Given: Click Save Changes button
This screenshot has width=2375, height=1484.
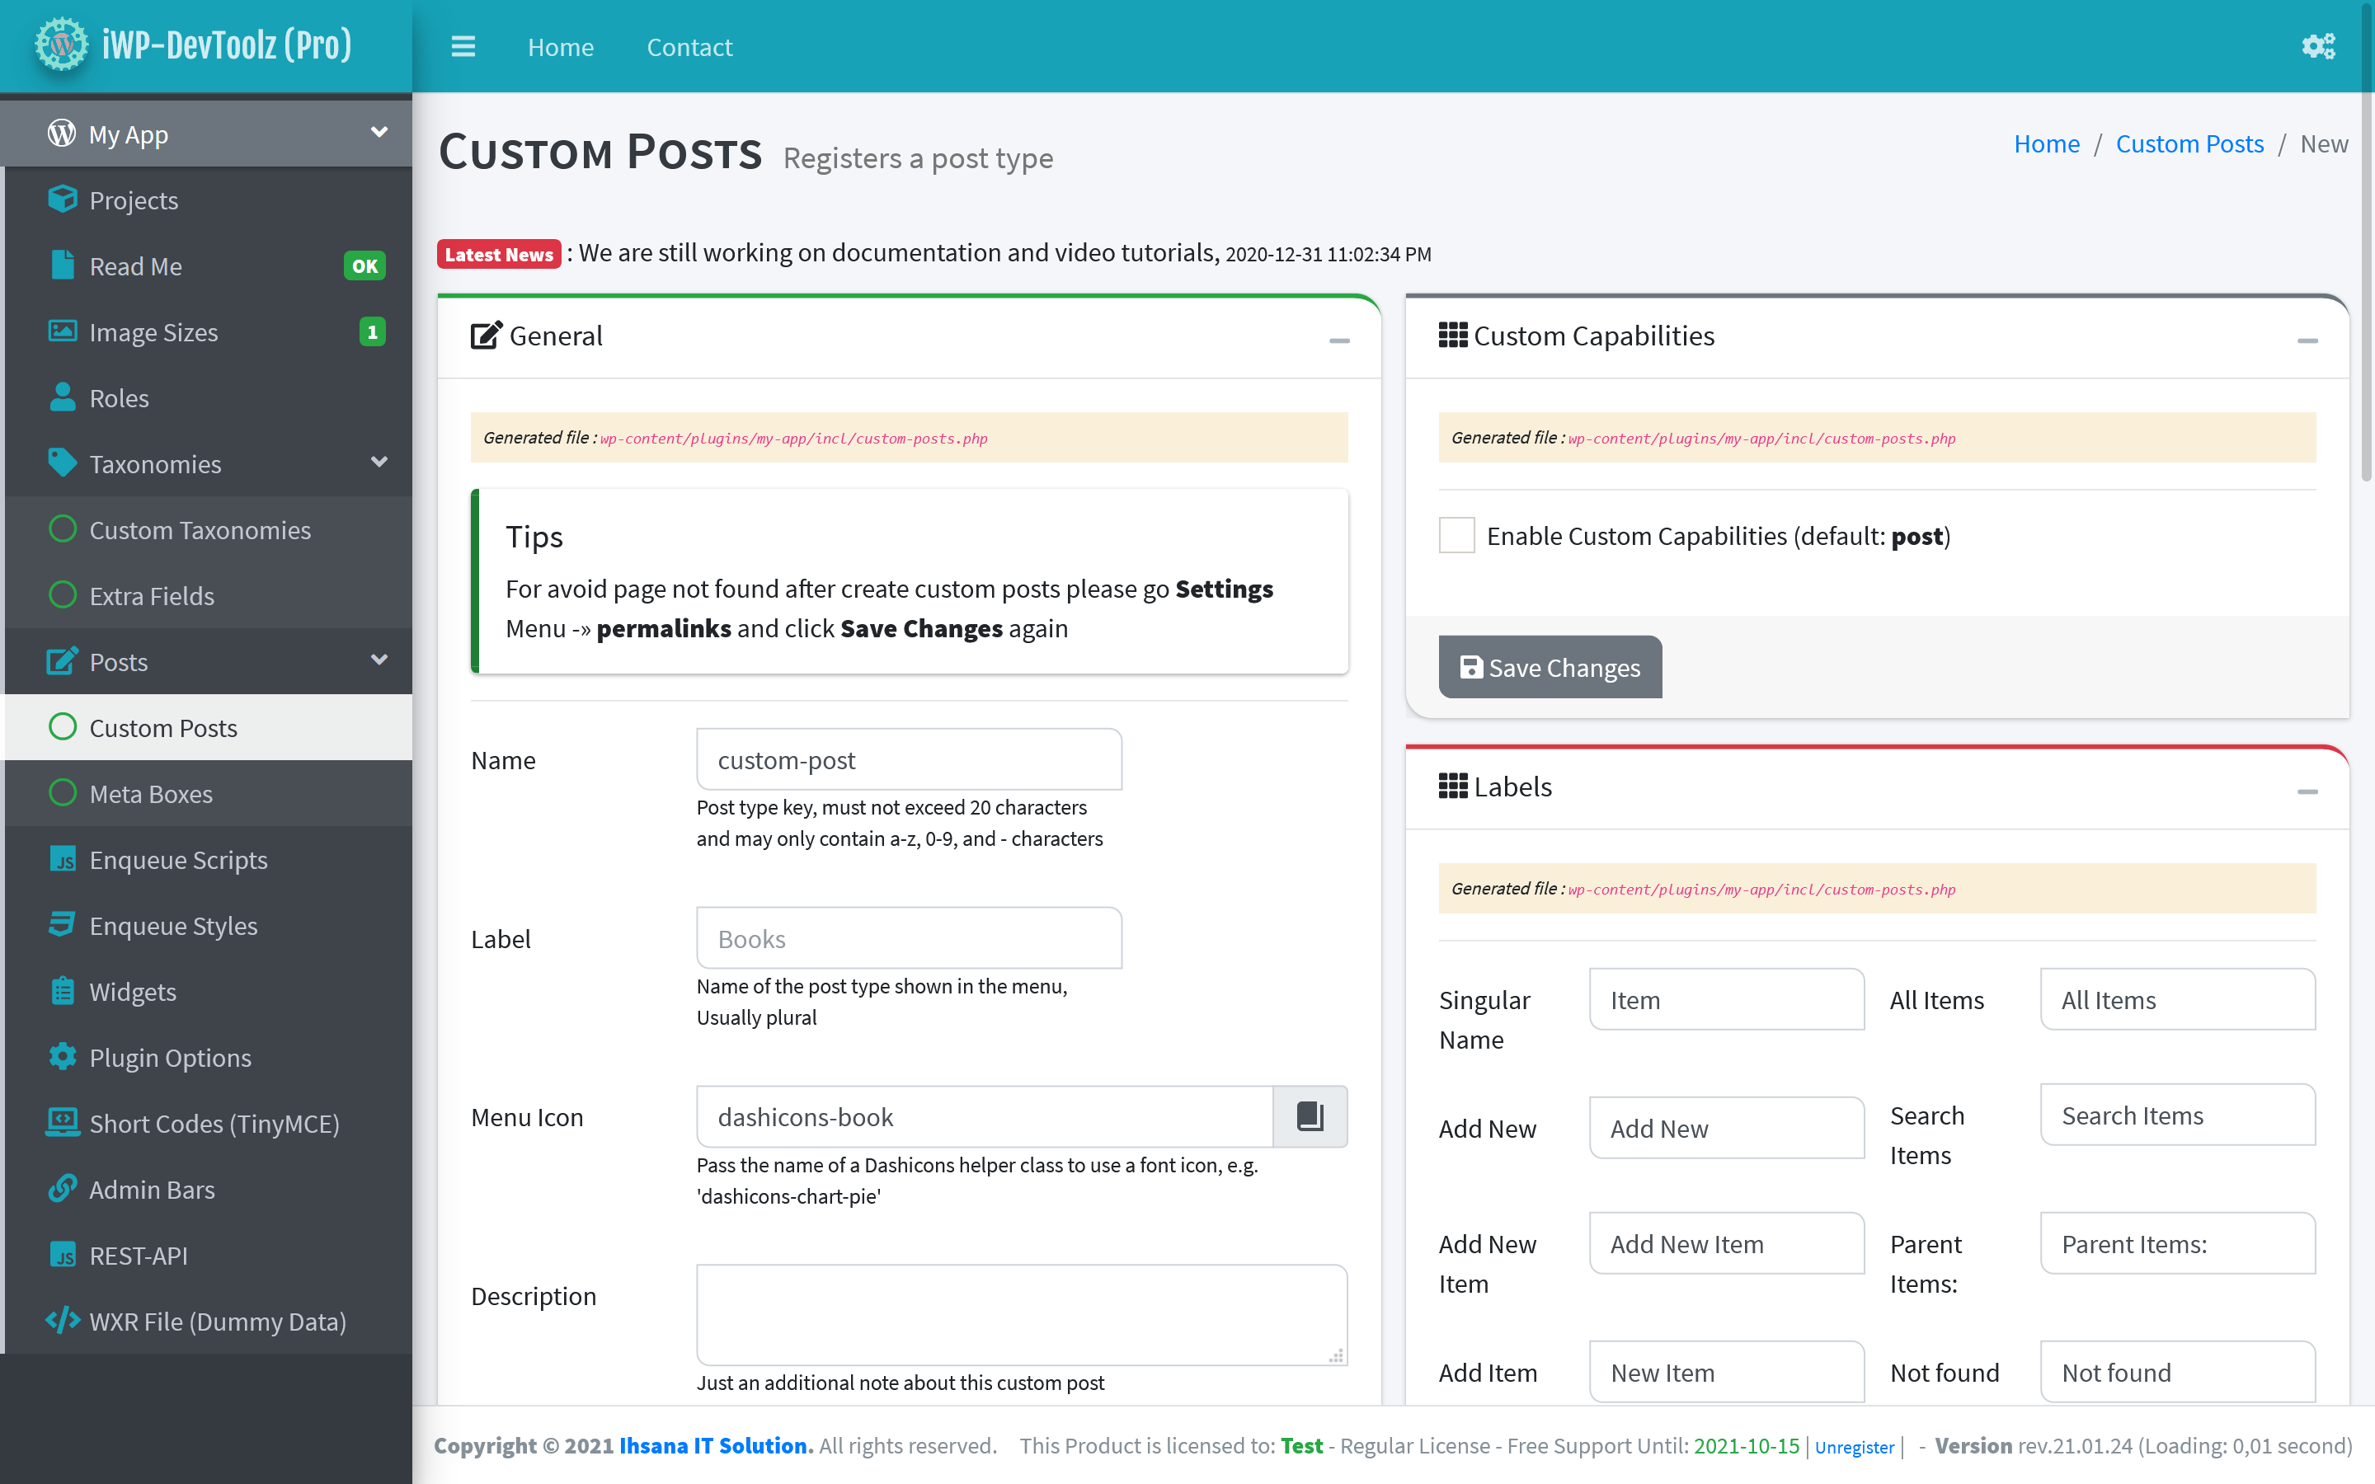Looking at the screenshot, I should [x=1550, y=666].
